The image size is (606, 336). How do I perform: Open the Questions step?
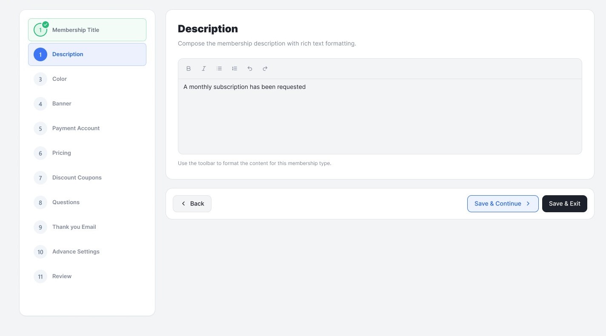tap(87, 202)
